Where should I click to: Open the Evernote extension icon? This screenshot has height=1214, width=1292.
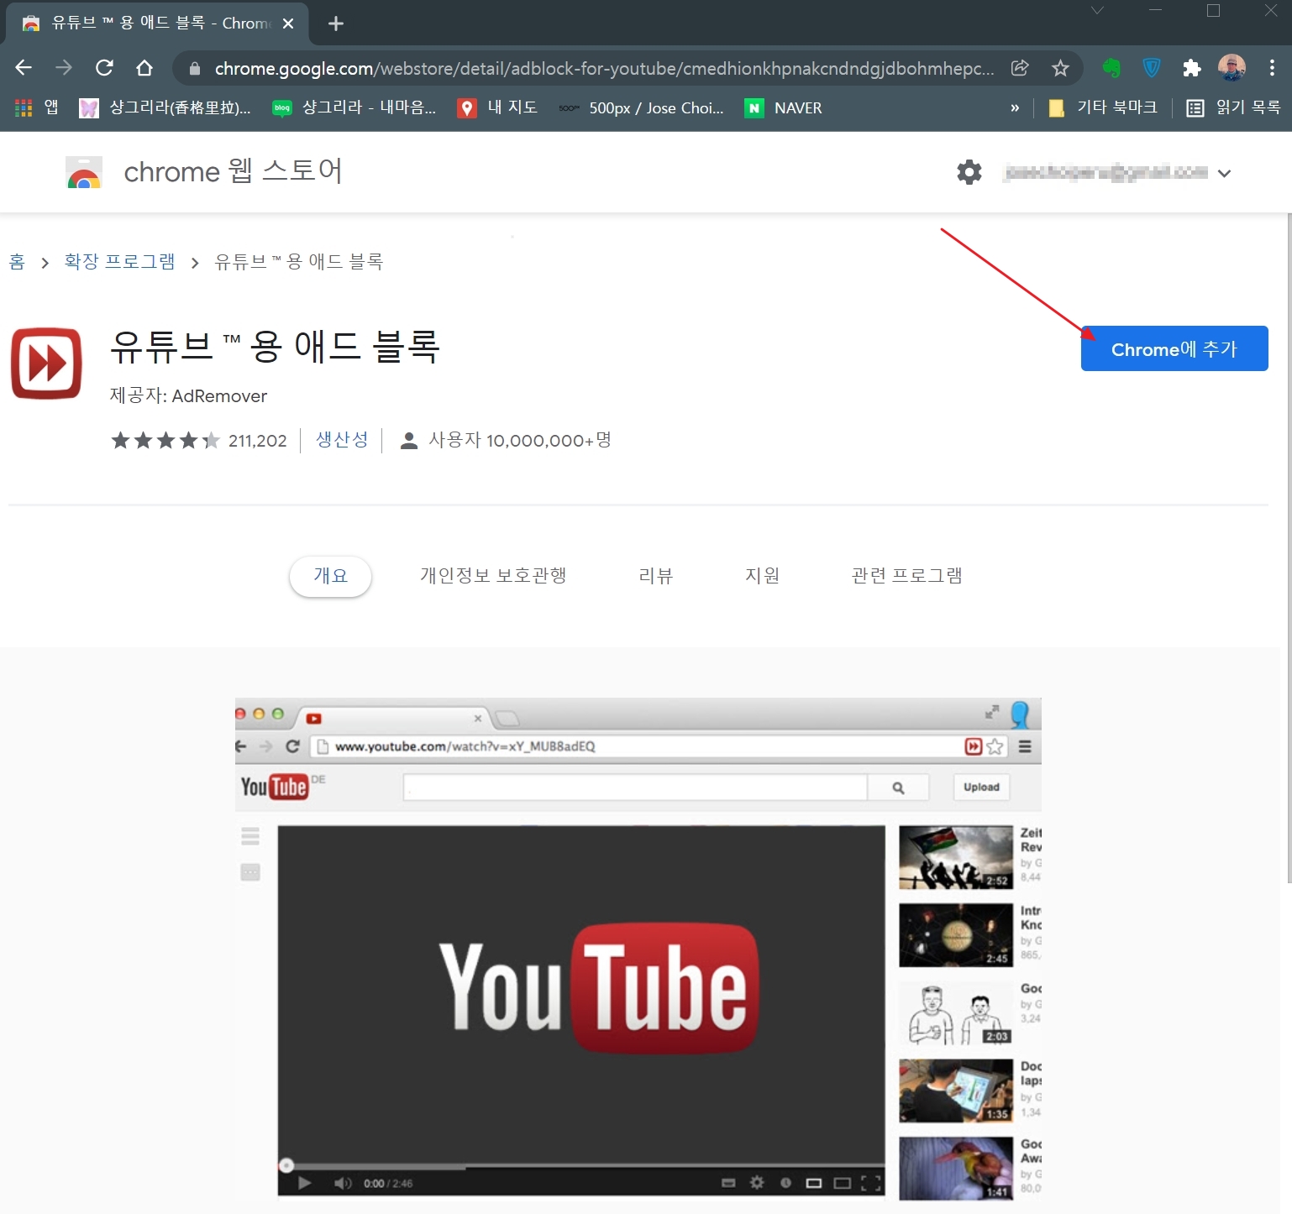[1111, 68]
